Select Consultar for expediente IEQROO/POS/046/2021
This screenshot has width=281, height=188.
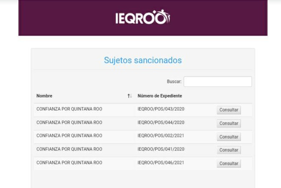[x=229, y=164]
